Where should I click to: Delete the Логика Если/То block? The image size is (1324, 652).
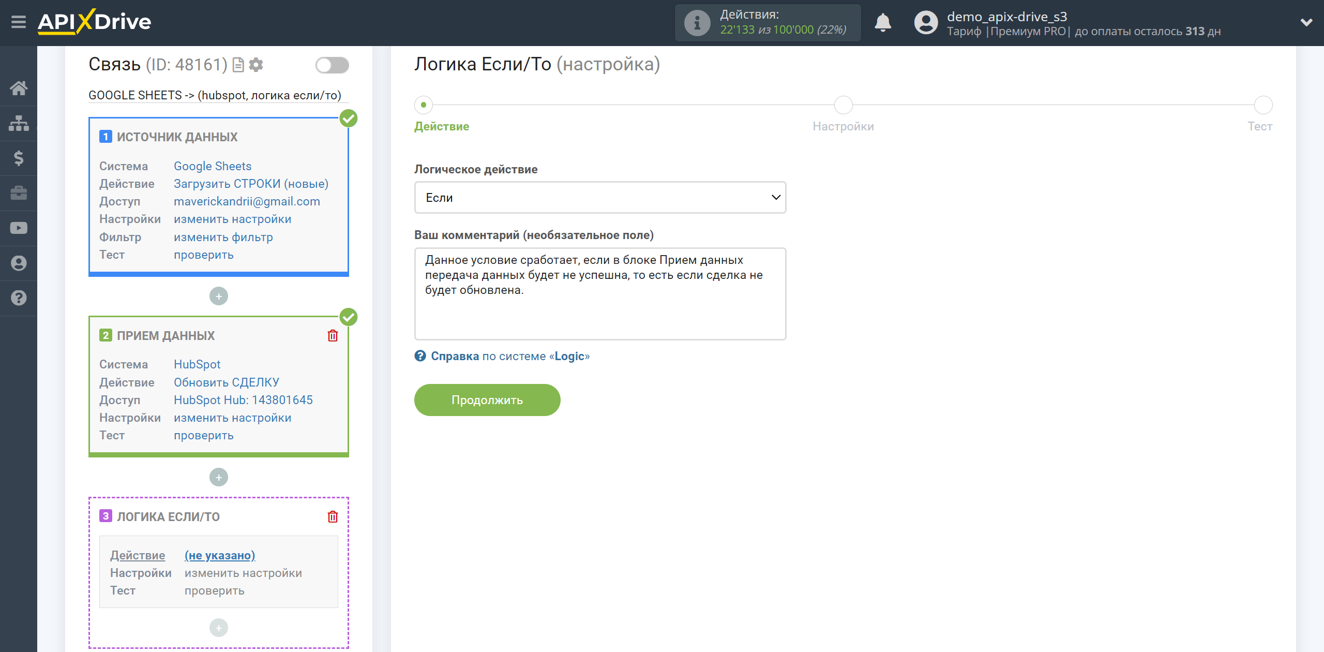(x=333, y=517)
